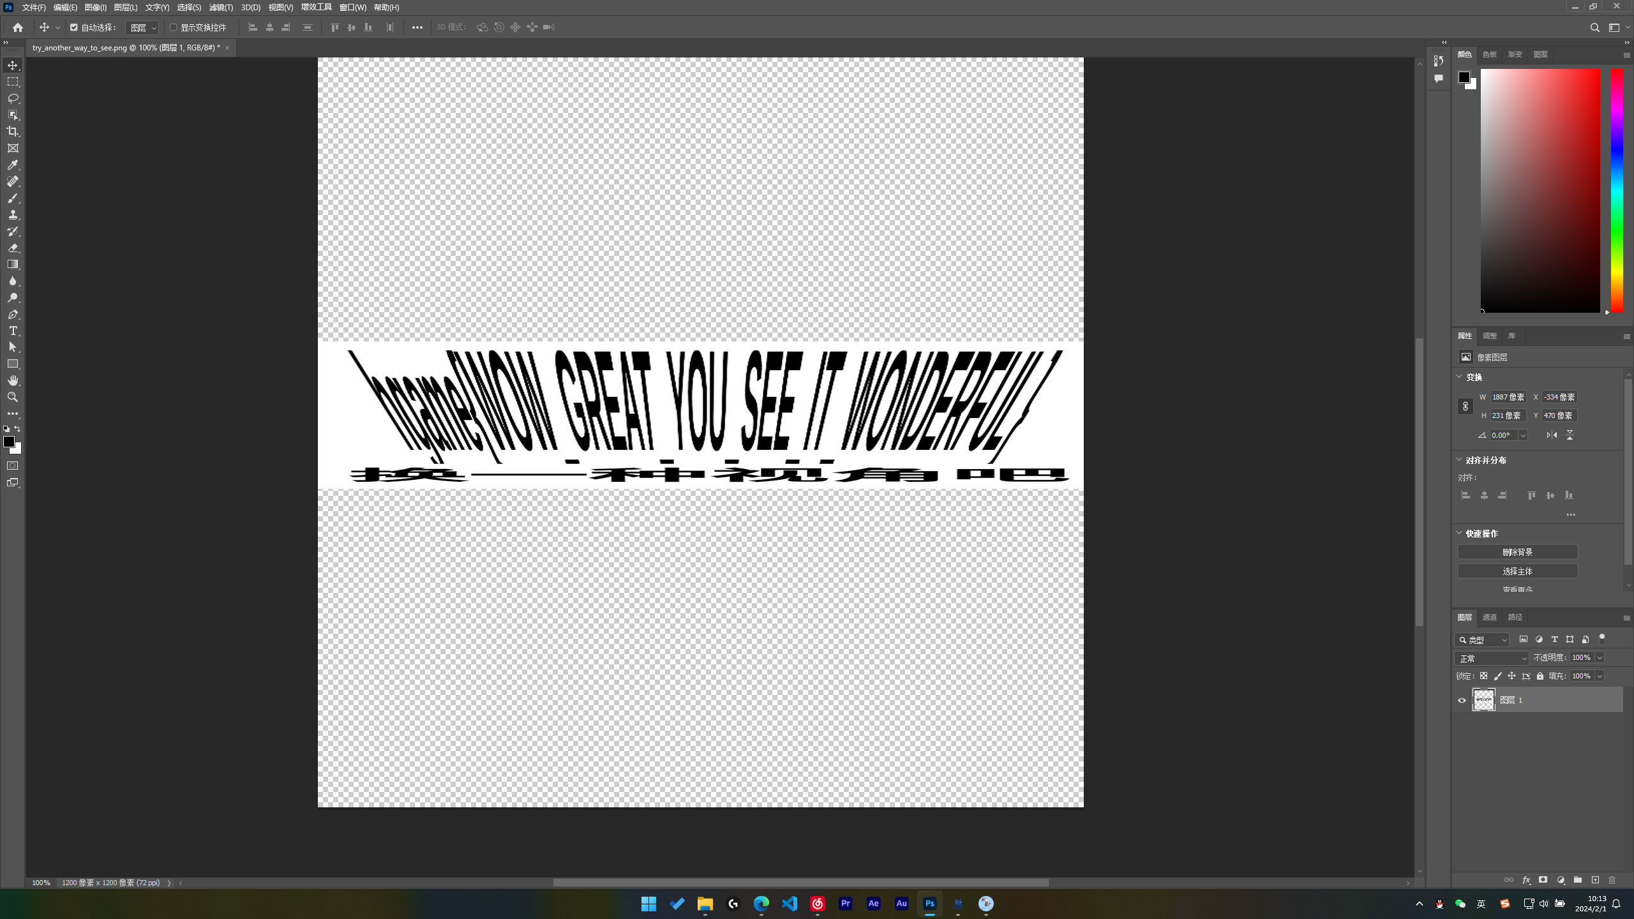Viewport: 1634px width, 919px height.
Task: Select the Lasso tool
Action: [13, 98]
